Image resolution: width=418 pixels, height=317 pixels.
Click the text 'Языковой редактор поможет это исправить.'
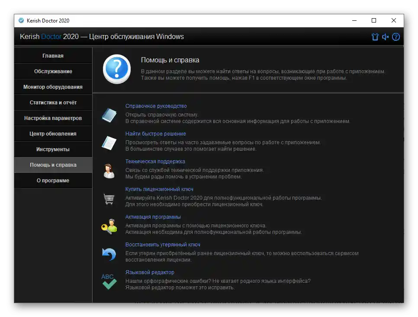(180, 288)
